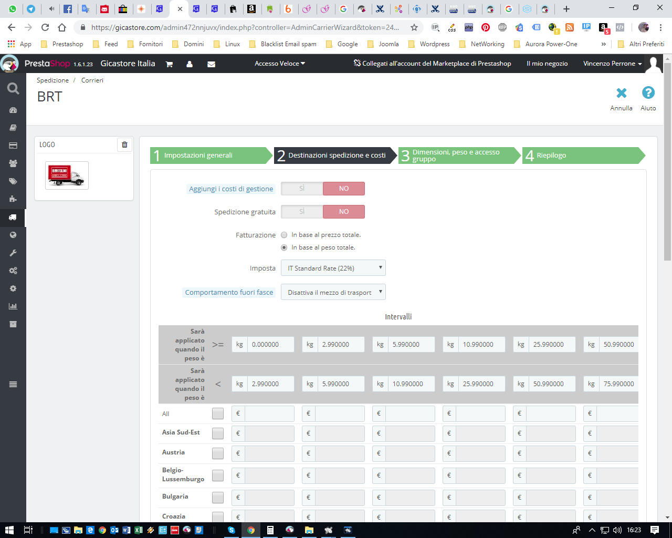672x538 pixels.
Task: Set Spedizione gratuita to SÌ
Action: point(302,212)
